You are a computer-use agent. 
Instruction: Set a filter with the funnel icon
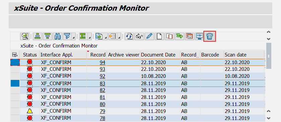(68, 36)
